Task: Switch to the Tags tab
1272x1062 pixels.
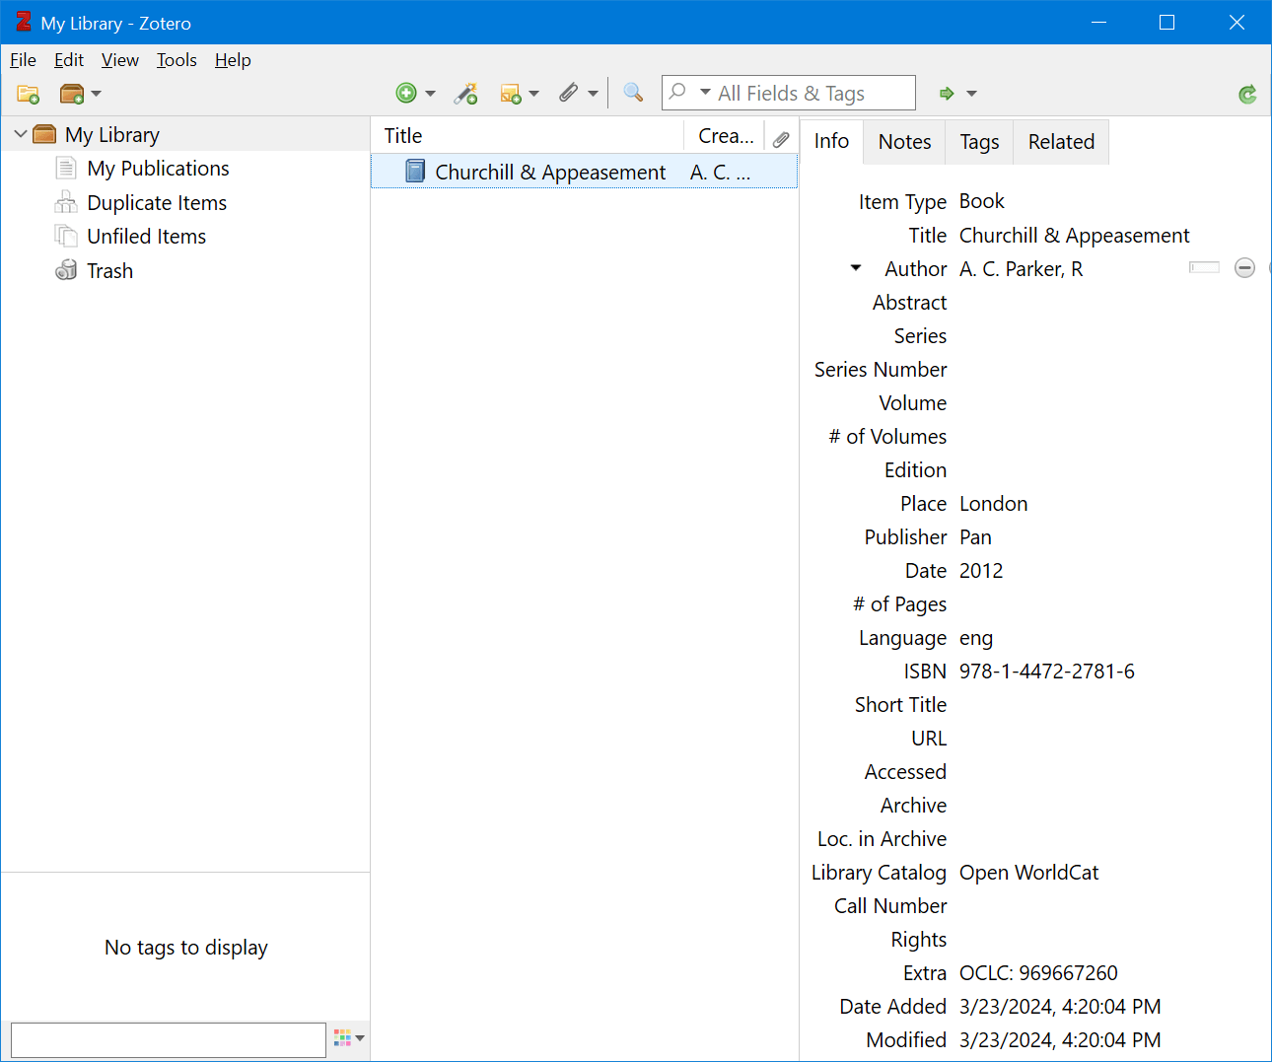Action: click(977, 141)
